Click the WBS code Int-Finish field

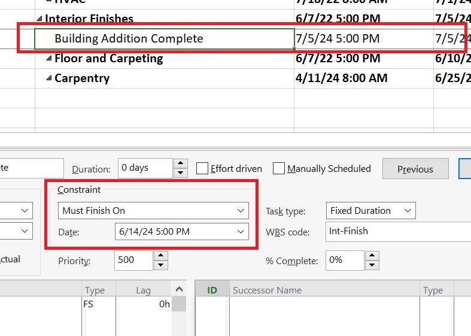pos(399,231)
